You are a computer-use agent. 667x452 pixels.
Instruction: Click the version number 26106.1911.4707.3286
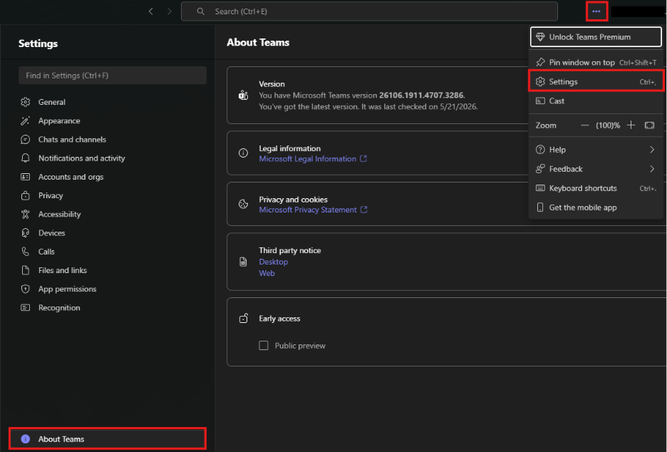(x=421, y=96)
